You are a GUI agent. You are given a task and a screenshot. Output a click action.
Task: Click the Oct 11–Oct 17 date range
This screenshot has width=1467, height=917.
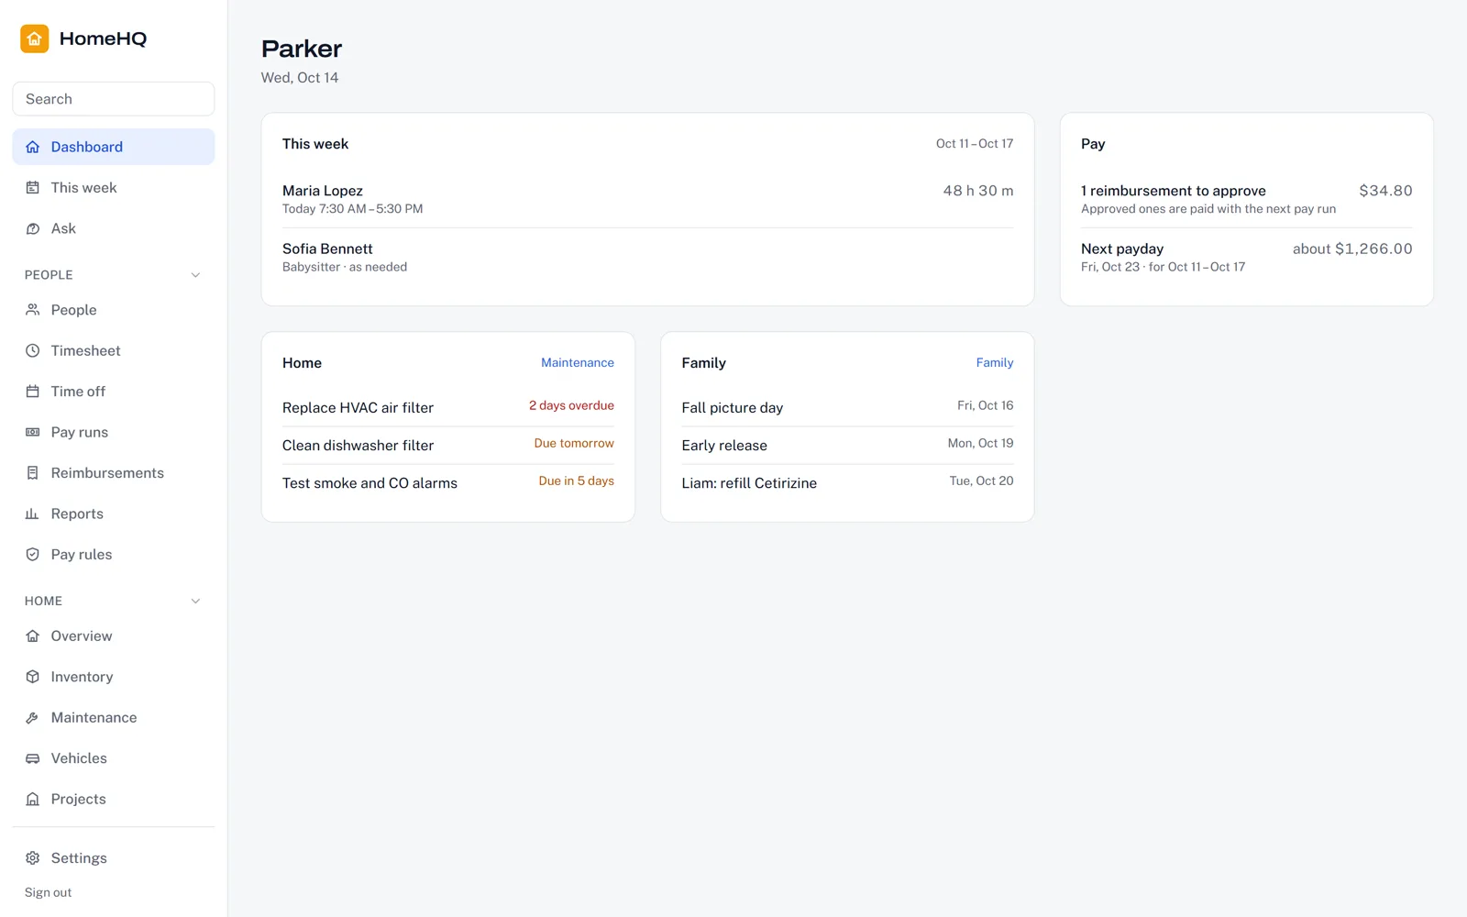[x=975, y=144]
